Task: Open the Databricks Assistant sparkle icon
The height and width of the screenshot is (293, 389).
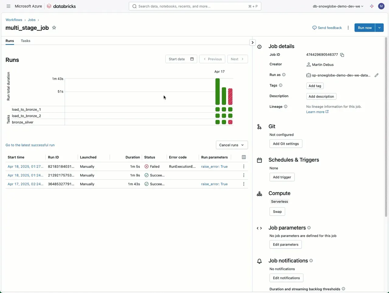Action: (x=372, y=6)
